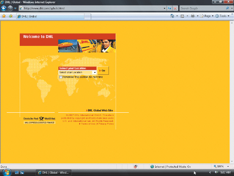Click Internet Protected Mode On zone indicator
This screenshot has width=234, height=176.
[170, 167]
